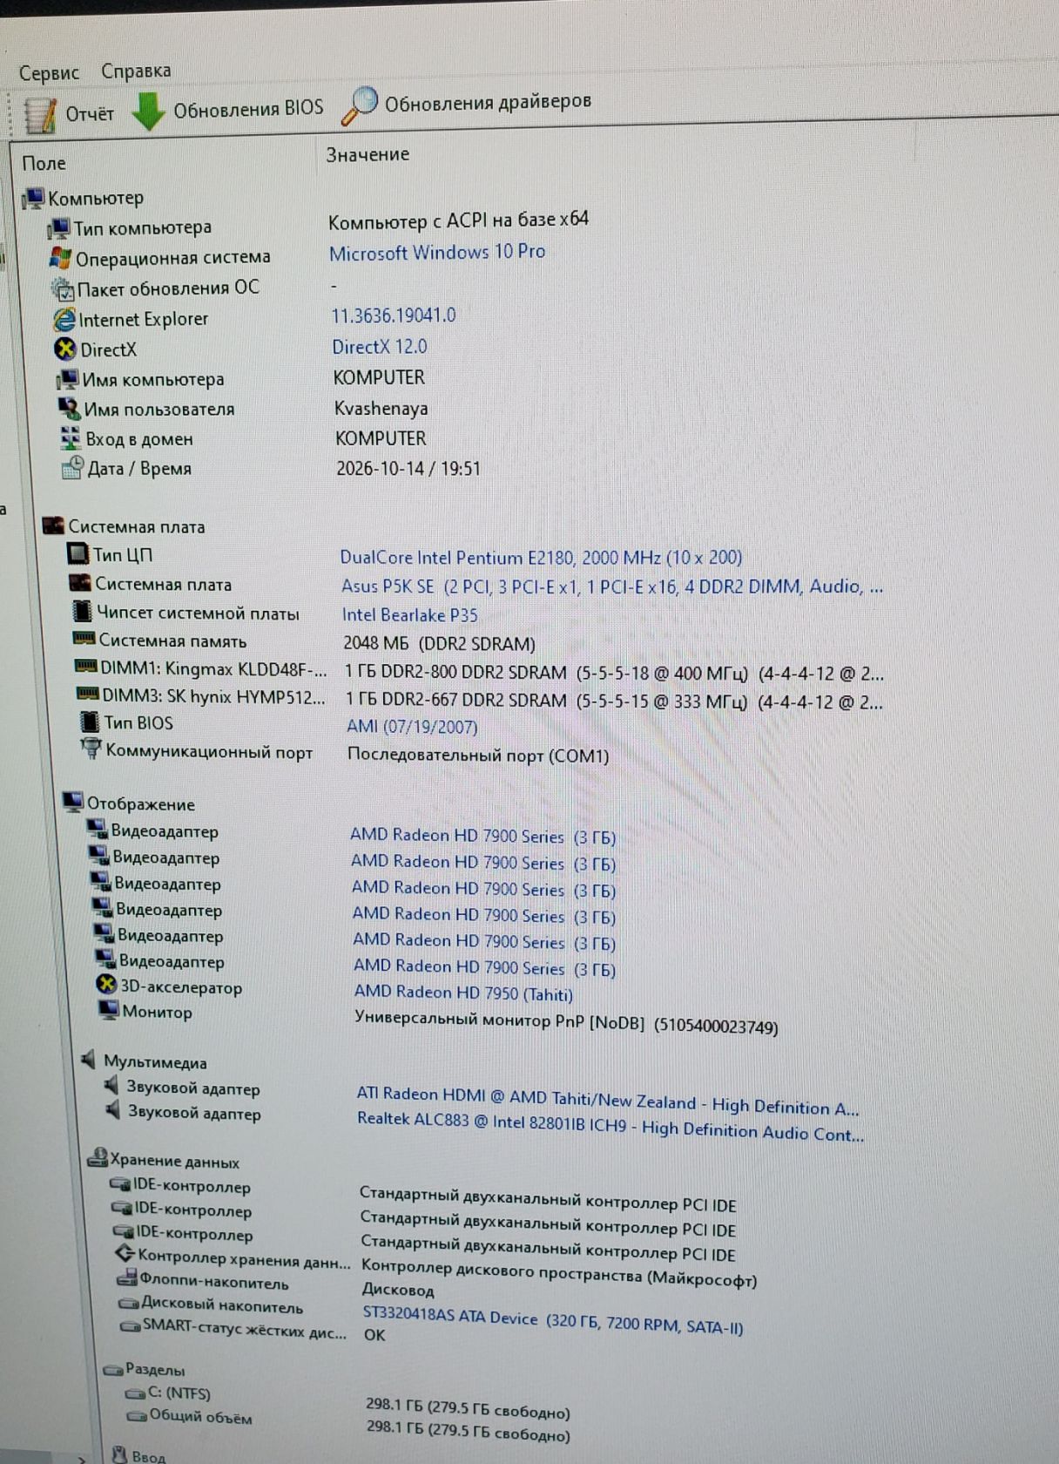Select the value 2048 МБ (DDR2 SDRAM)
Screen dimensions: 1059x1464
(440, 643)
